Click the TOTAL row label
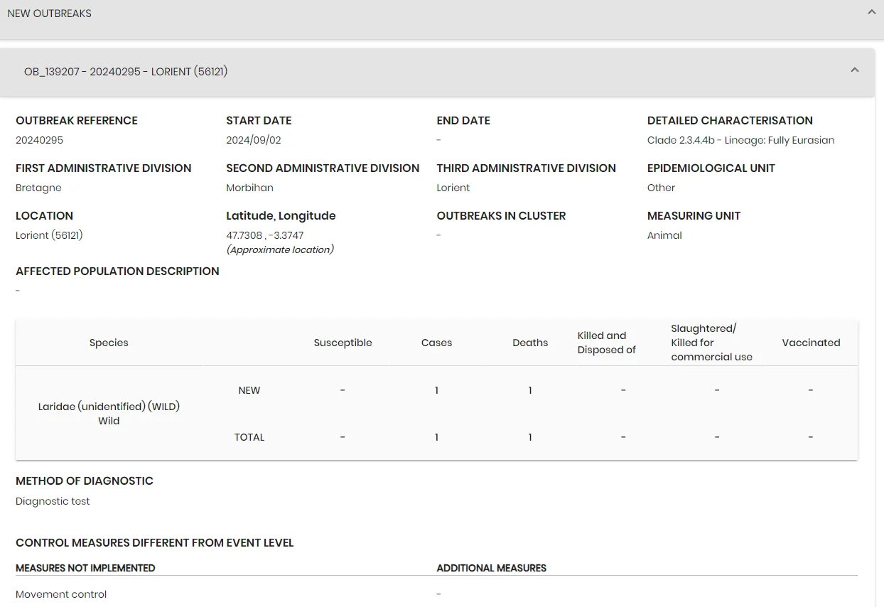 (249, 437)
